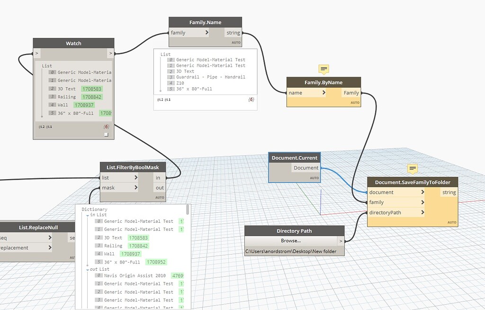Click the Watch node output port
The image size is (485, 310).
tap(110, 53)
